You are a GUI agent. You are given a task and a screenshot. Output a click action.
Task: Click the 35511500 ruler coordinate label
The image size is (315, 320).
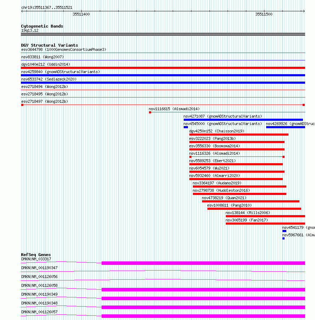[264, 14]
